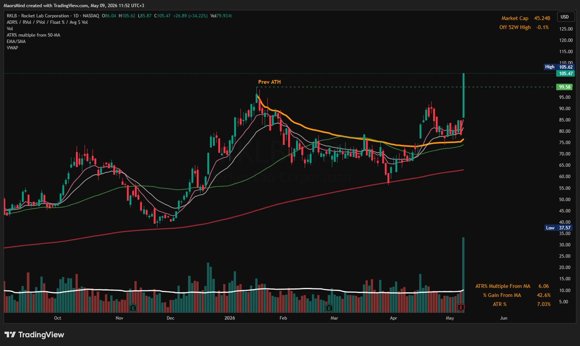Select the Vol indicator legend
The width and height of the screenshot is (580, 346).
tap(10, 29)
